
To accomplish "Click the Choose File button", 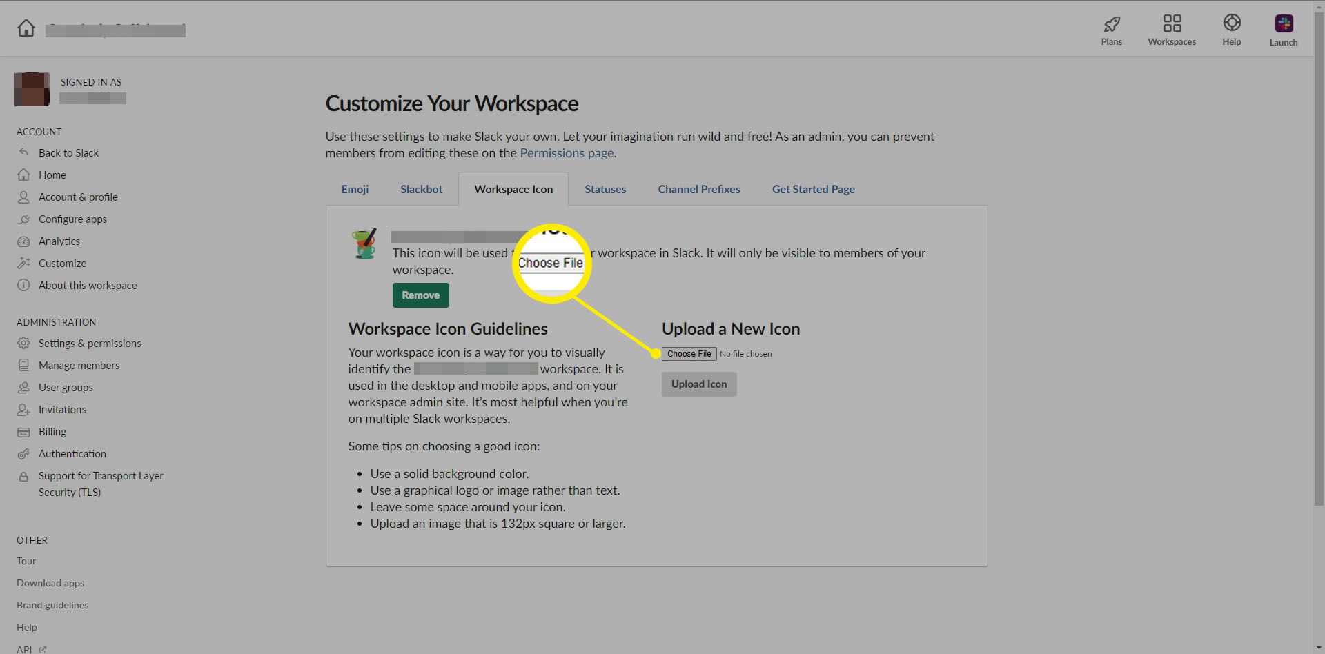I will coord(689,354).
